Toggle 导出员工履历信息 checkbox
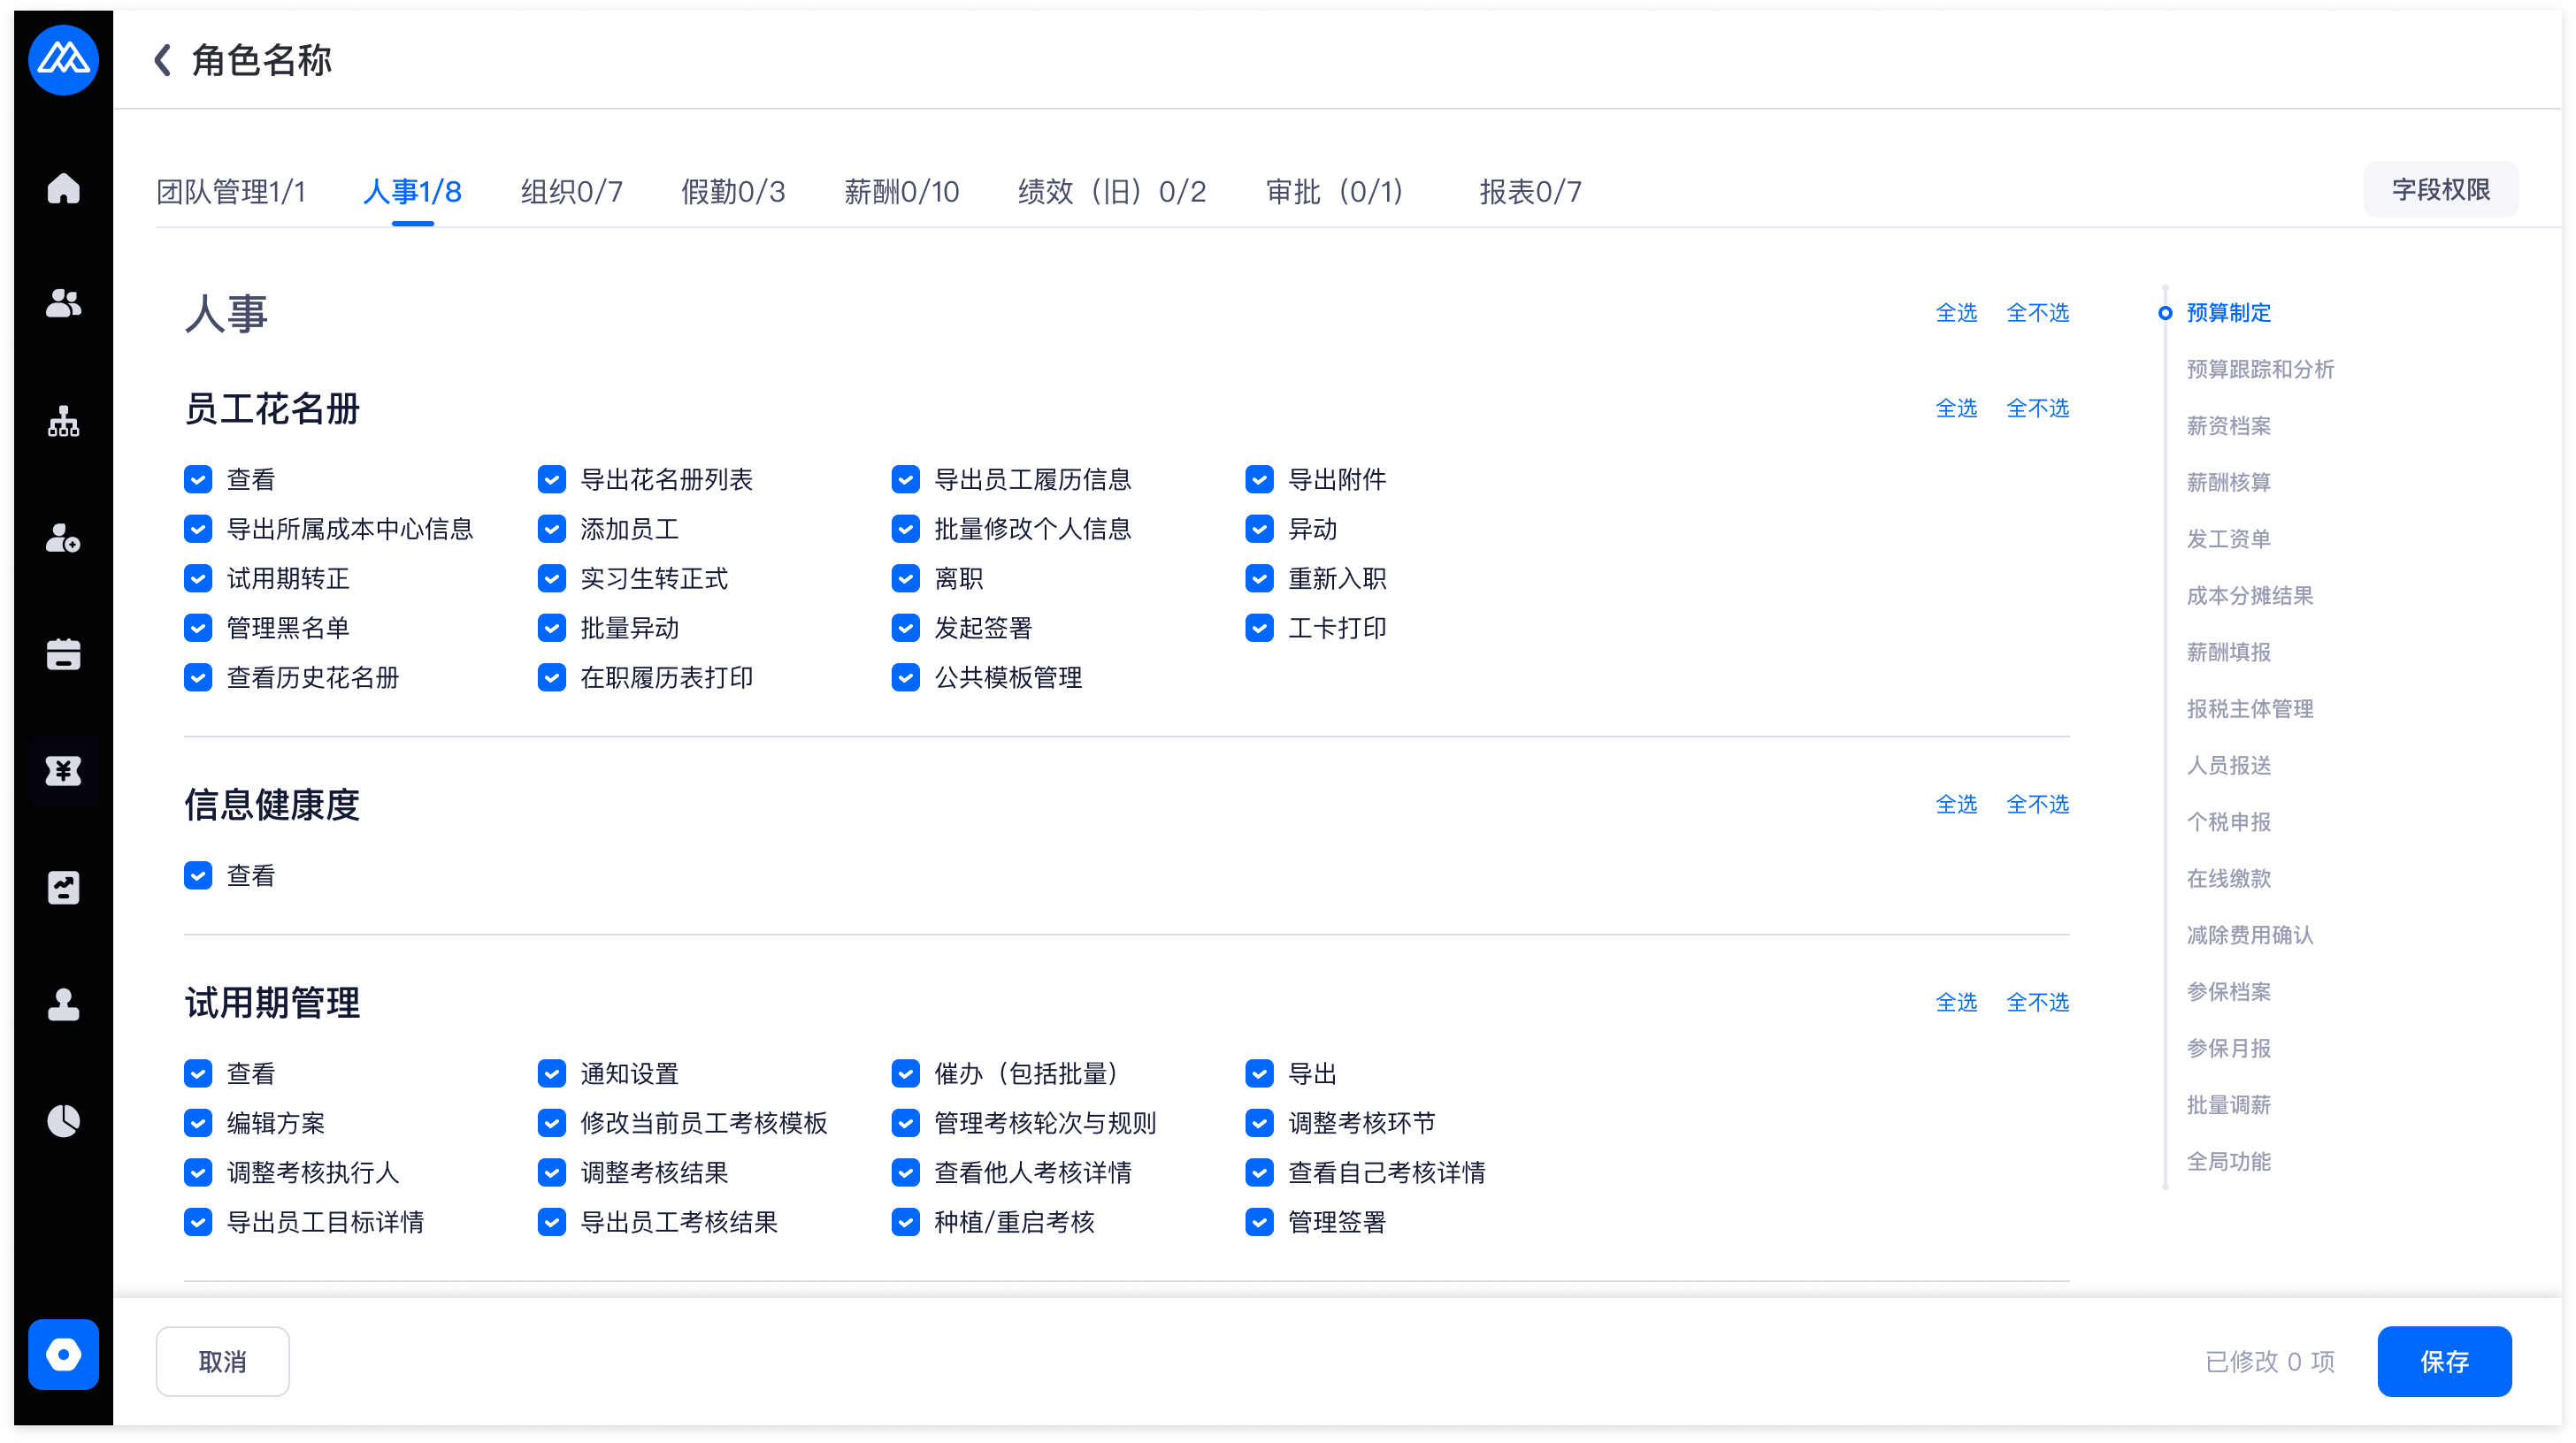The width and height of the screenshot is (2576, 1443). (906, 479)
